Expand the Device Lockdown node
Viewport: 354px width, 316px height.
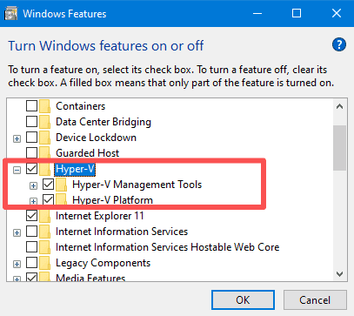coord(17,139)
